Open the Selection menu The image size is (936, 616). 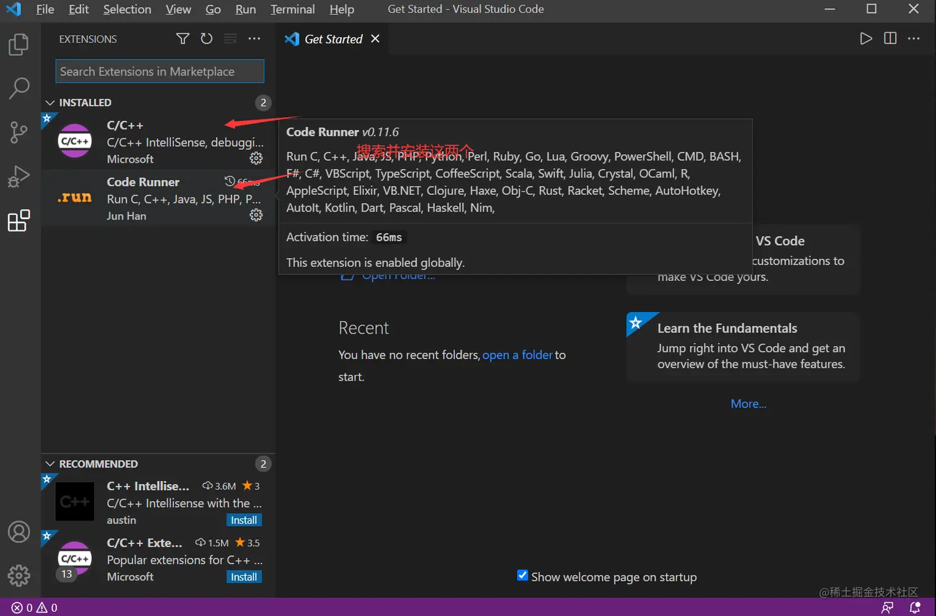127,9
